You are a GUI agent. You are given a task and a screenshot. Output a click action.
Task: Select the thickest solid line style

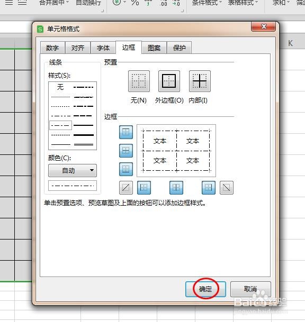coord(84,135)
